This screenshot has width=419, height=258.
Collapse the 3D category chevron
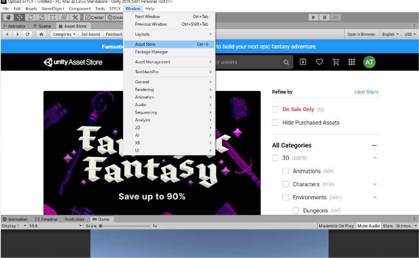[x=375, y=158]
